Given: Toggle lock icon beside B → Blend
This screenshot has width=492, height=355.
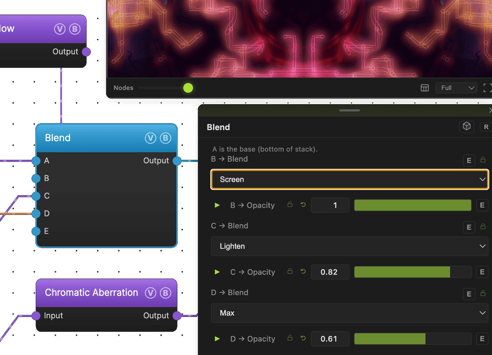Looking at the screenshot, I should tap(483, 160).
